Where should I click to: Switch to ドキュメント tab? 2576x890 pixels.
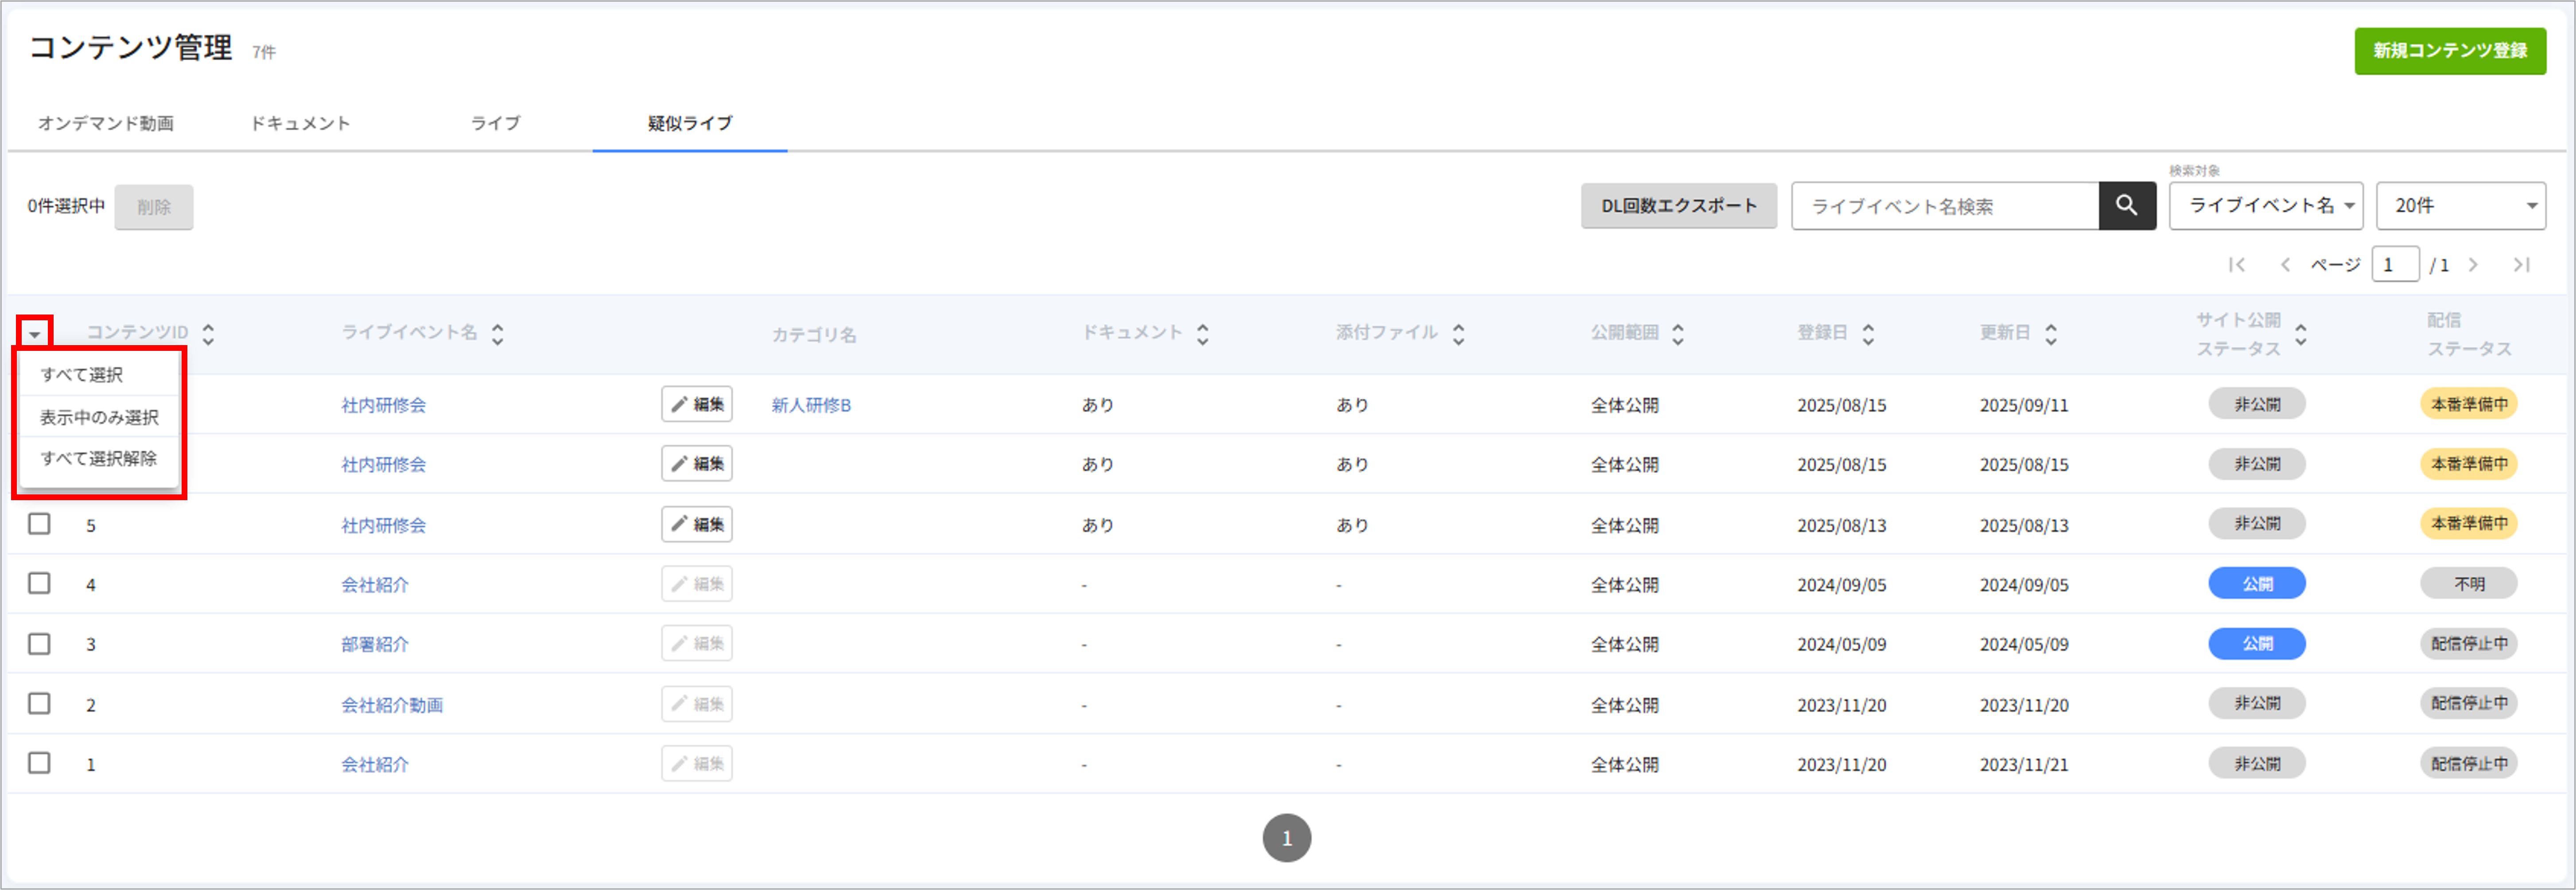click(300, 123)
